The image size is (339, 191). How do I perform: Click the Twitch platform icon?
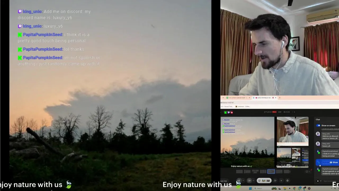pyautogui.click(x=229, y=112)
